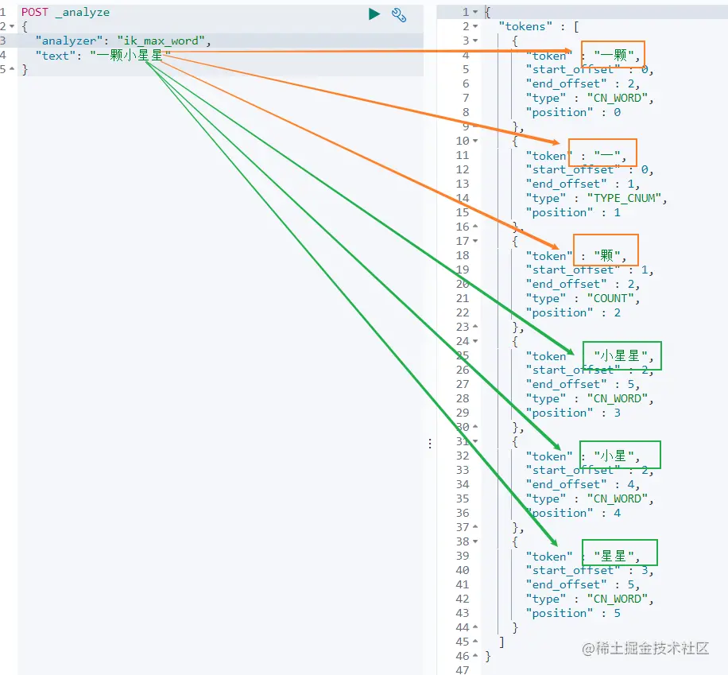Click the "position" : 4 line
728x675 pixels.
[x=573, y=514]
